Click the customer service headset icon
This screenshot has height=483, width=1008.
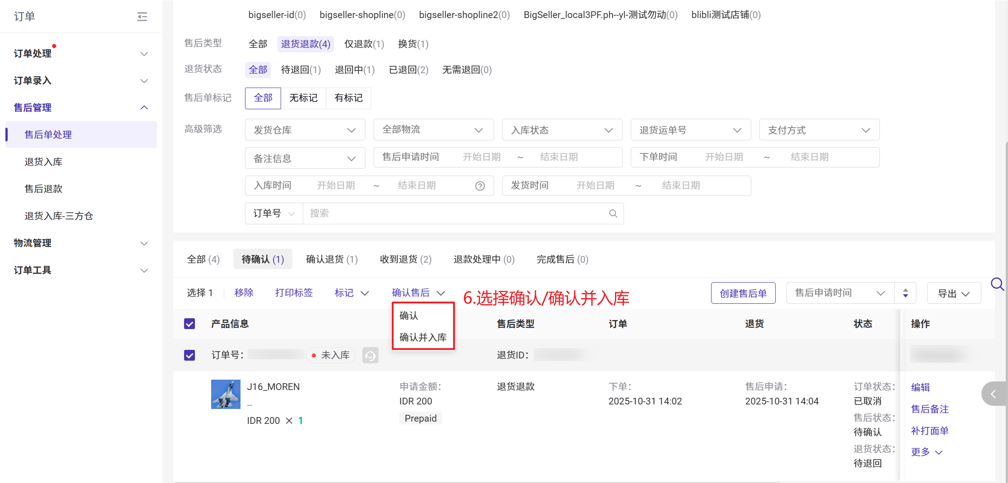(x=370, y=356)
